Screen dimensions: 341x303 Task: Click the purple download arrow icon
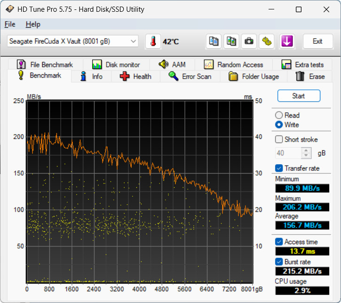point(287,41)
